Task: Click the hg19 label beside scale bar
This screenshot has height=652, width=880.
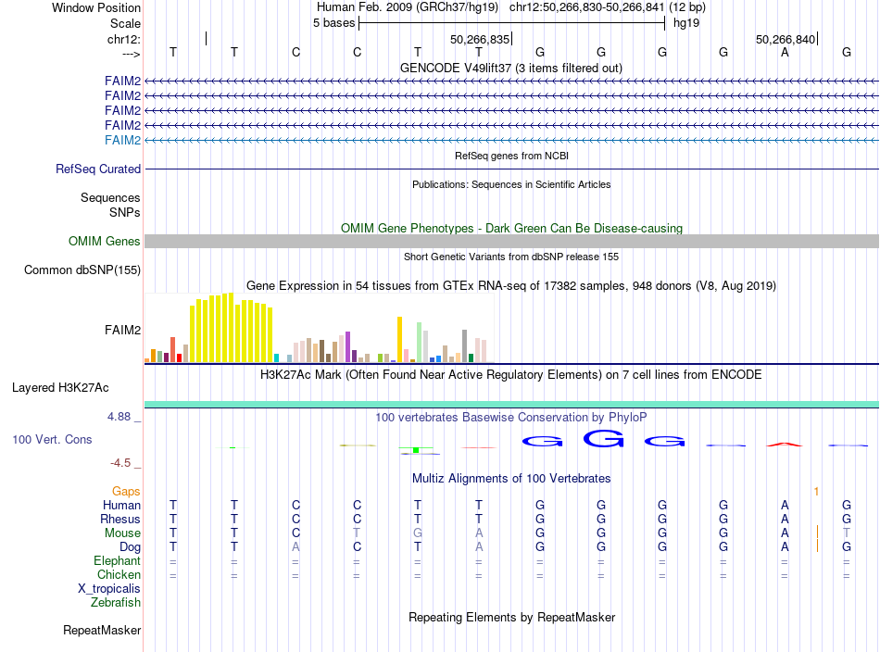Action: click(685, 23)
